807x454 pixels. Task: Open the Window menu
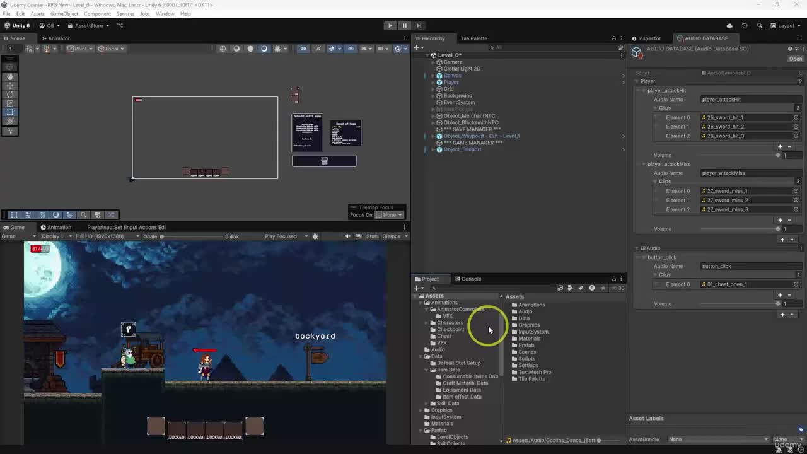coord(165,14)
